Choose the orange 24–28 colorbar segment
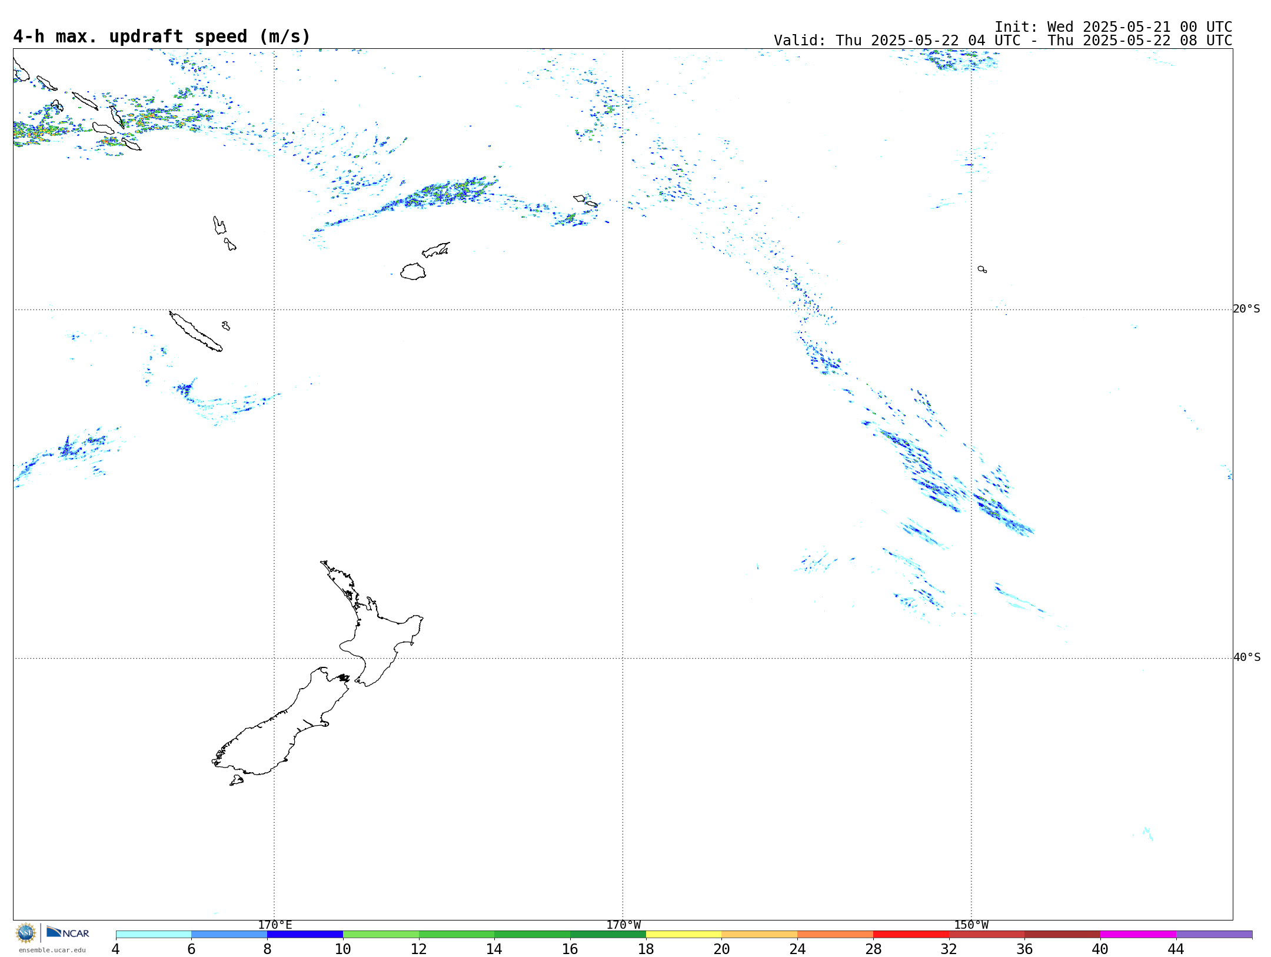This screenshot has height=957, width=1271. 836,935
